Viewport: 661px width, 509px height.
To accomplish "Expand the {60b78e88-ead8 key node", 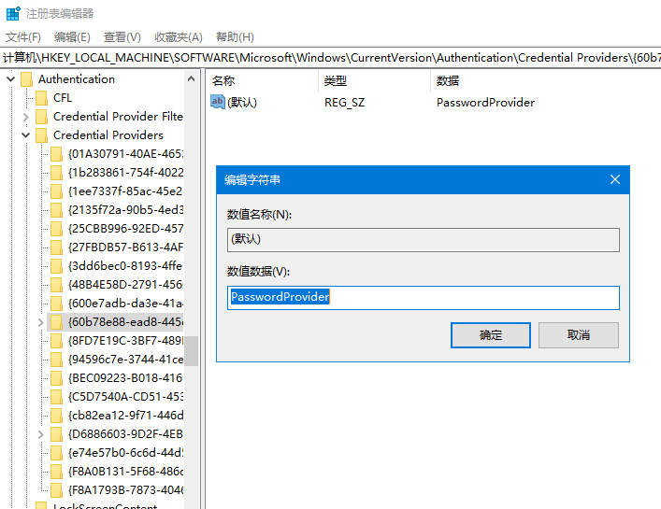I will tap(40, 322).
